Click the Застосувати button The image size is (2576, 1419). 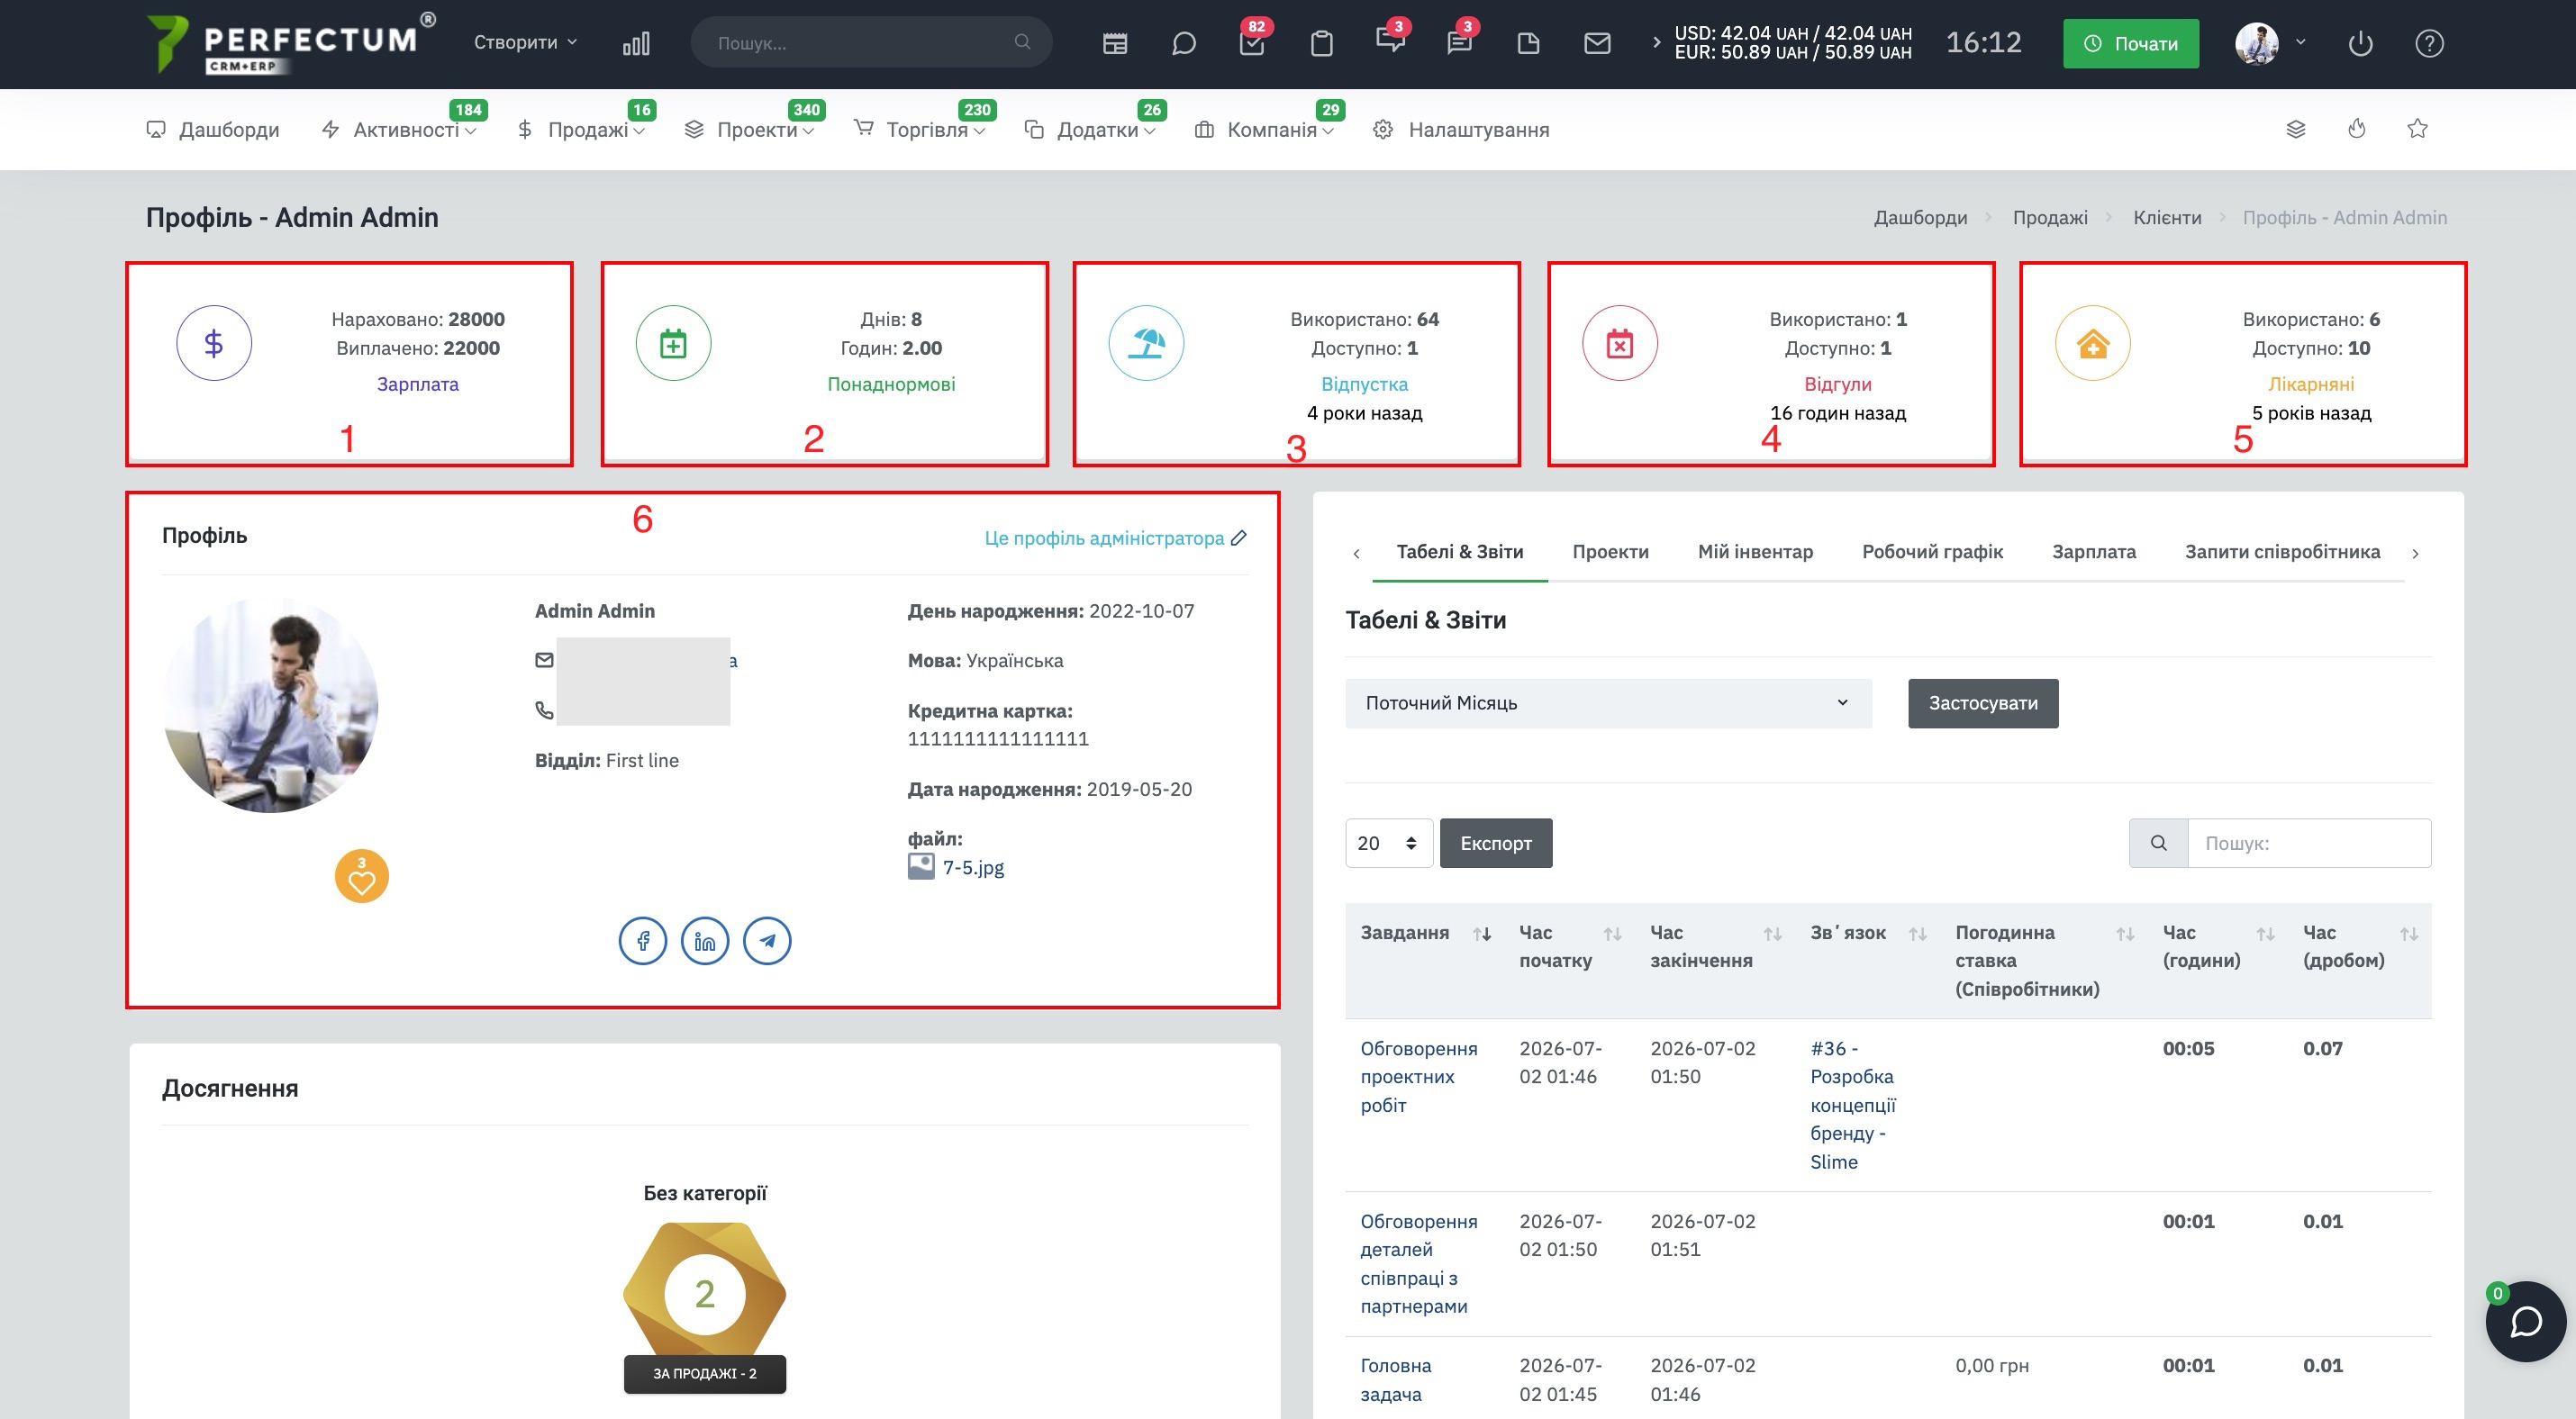click(x=1983, y=703)
